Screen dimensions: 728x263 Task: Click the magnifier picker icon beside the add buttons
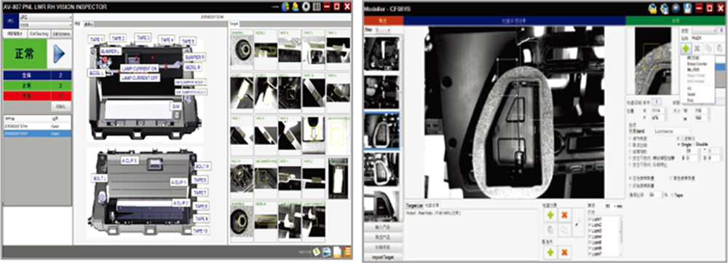(x=578, y=221)
